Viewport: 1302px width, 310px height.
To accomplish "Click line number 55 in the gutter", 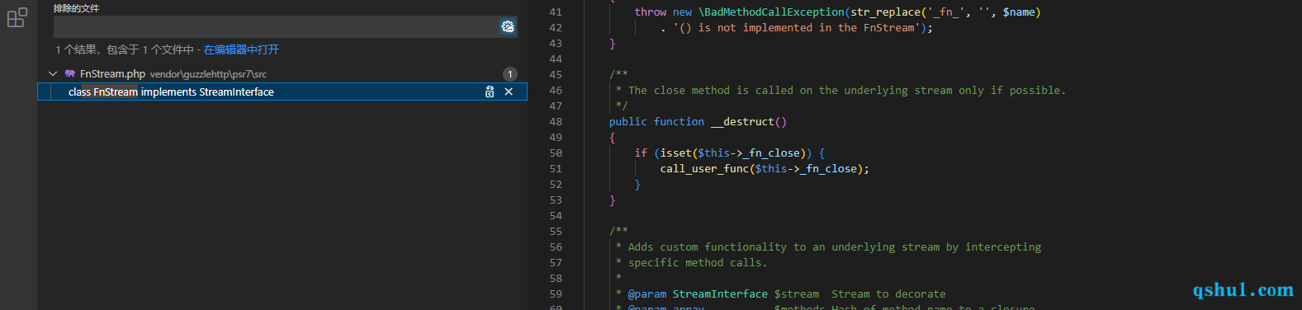I will click(x=556, y=232).
